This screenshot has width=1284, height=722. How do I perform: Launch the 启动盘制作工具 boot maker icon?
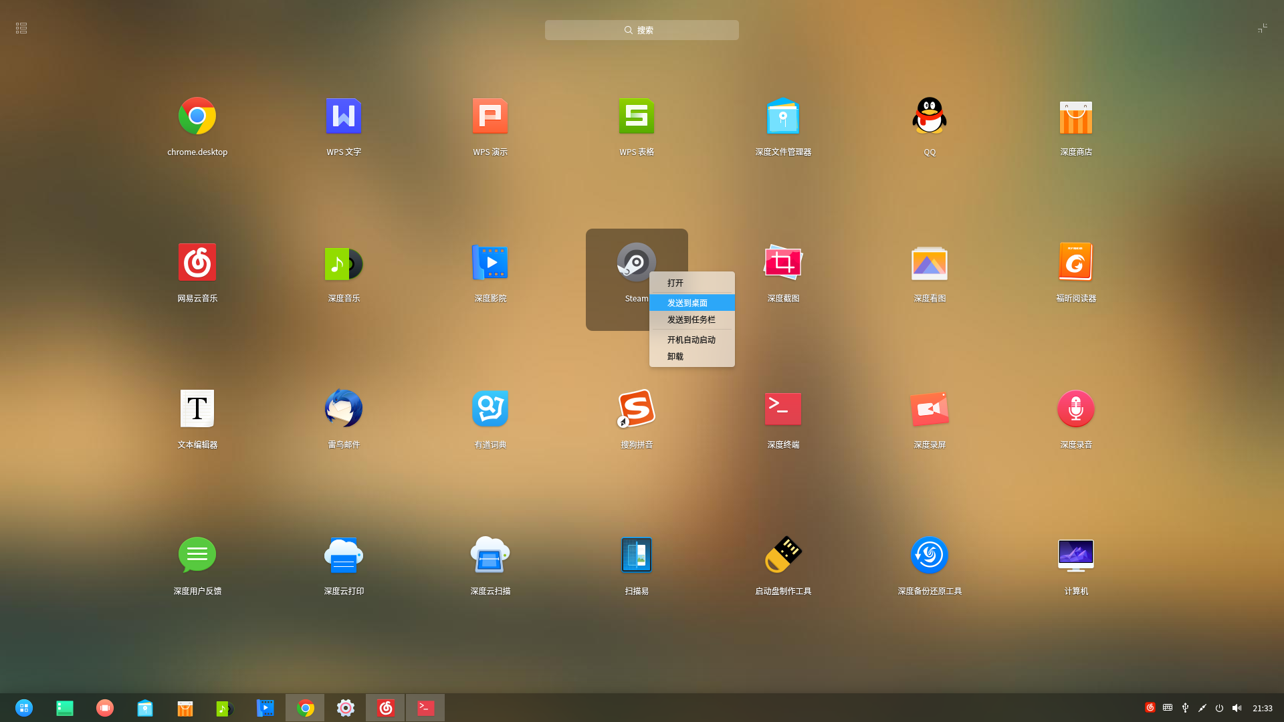pyautogui.click(x=783, y=555)
